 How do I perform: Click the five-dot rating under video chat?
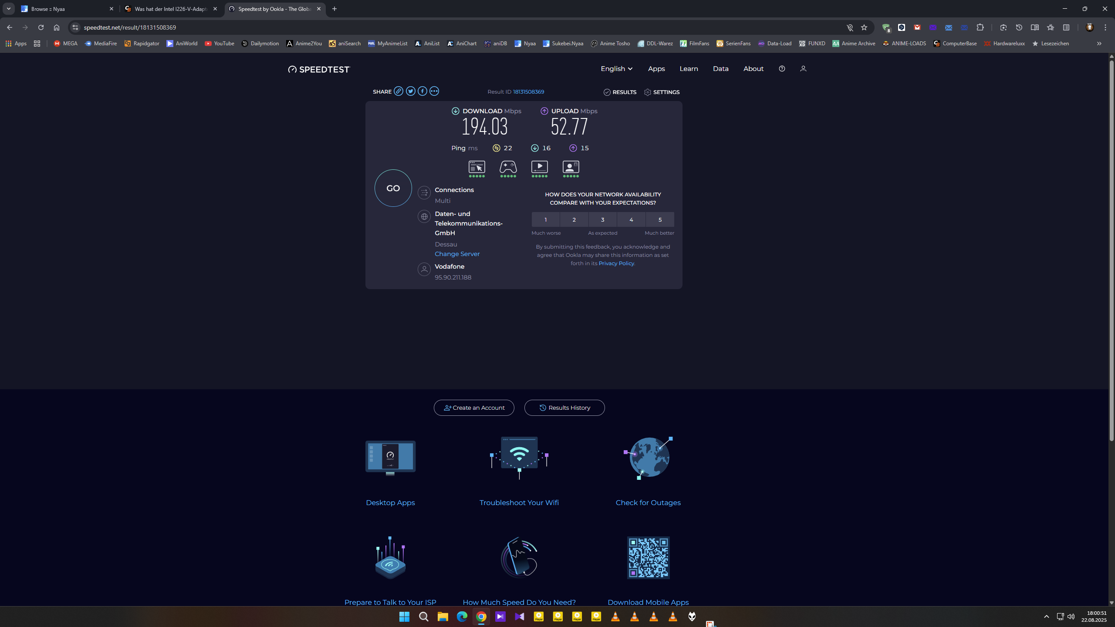pyautogui.click(x=571, y=175)
